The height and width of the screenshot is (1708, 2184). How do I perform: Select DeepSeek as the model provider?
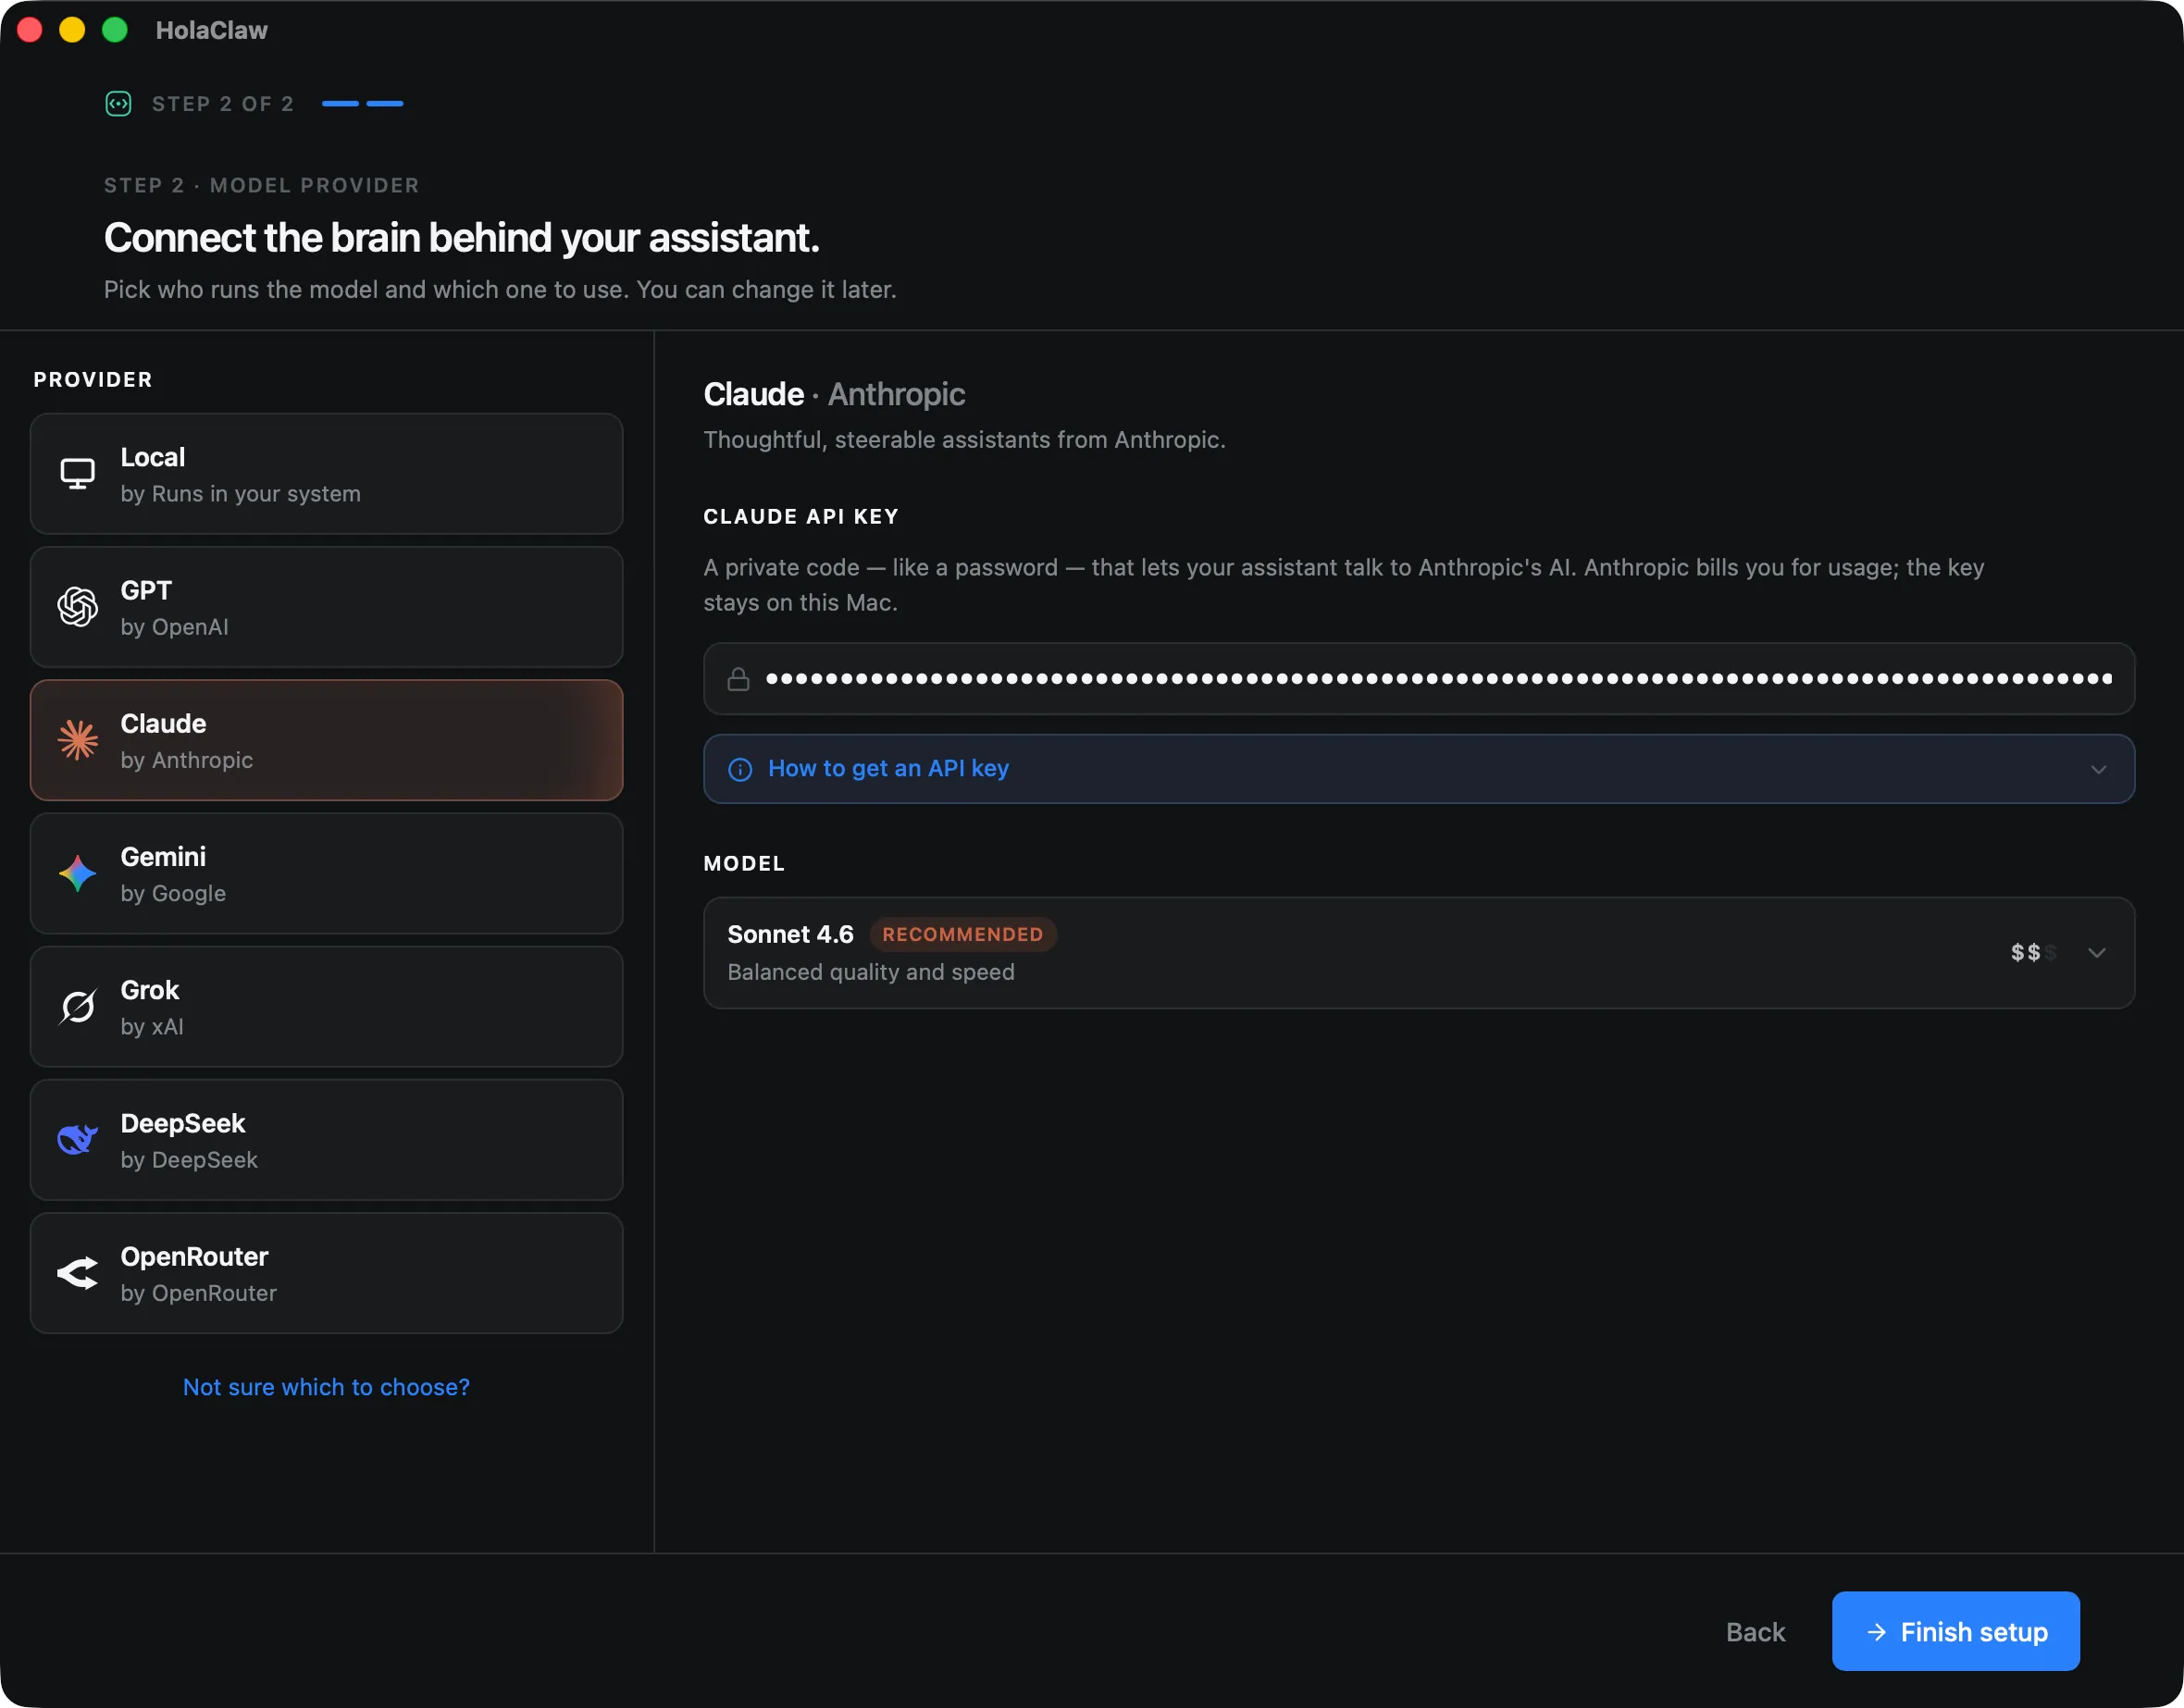coord(326,1139)
